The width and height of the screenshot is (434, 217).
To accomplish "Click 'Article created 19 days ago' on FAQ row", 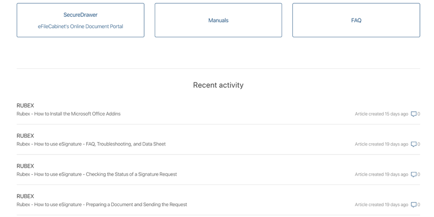I will 381,144.
